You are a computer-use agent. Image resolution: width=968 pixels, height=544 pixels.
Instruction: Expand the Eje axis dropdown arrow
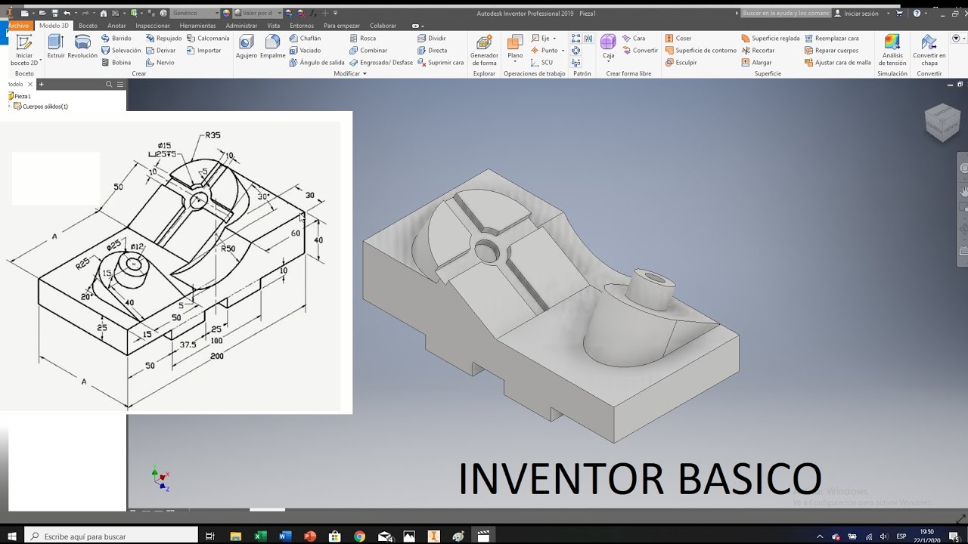(x=554, y=38)
